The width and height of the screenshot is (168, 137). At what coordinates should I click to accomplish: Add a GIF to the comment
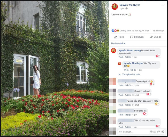coord(159,132)
